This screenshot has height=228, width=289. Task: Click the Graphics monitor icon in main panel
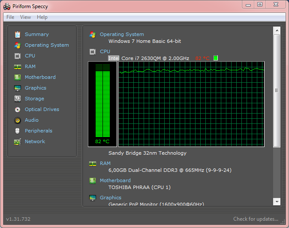[93, 198]
